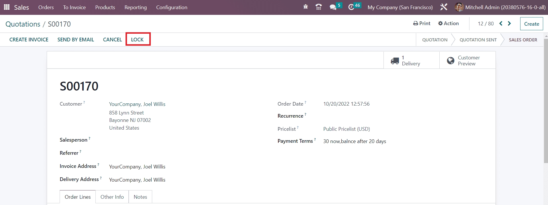Open the Reporting menu

(135, 7)
